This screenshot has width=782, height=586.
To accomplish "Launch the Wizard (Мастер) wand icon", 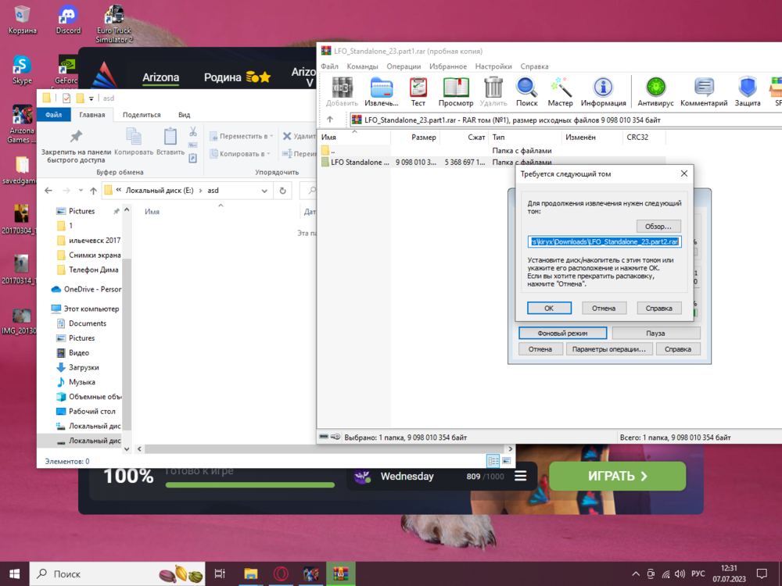I will [x=561, y=88].
